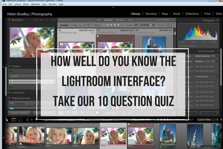Select second monitor display button 2
Image resolution: width=223 pixels, height=149 pixels.
click(20, 120)
